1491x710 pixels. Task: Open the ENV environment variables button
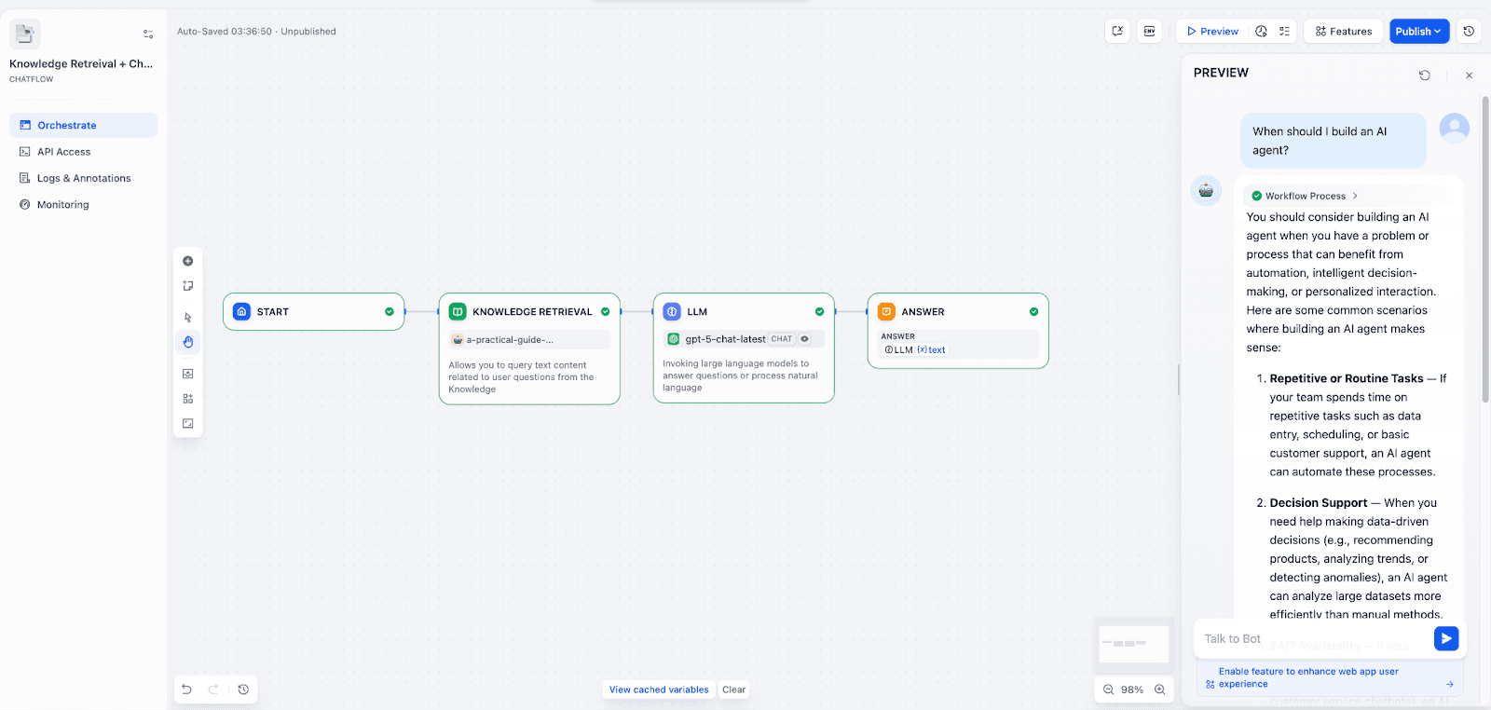1149,31
